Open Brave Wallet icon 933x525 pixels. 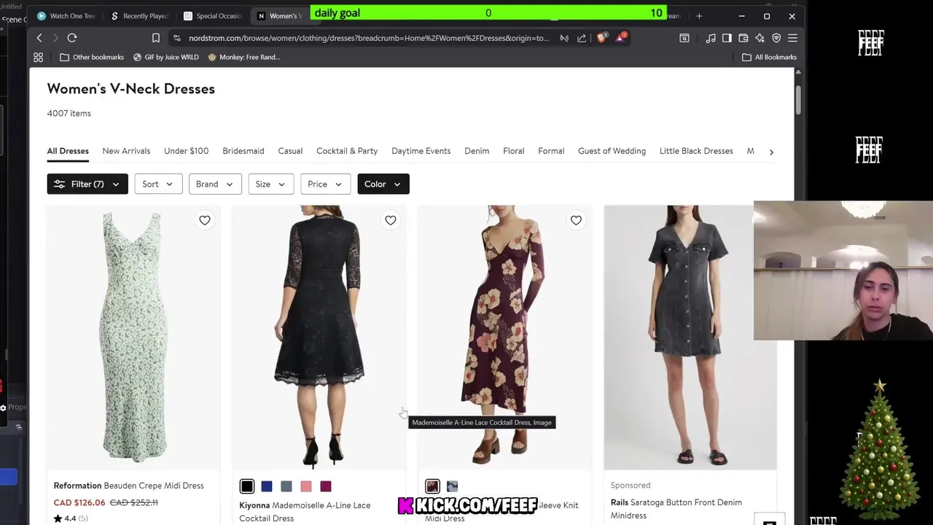point(743,38)
